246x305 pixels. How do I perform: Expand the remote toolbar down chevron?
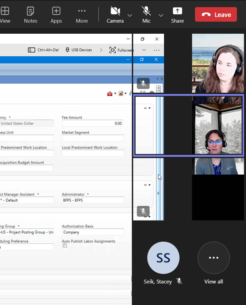point(144,50)
